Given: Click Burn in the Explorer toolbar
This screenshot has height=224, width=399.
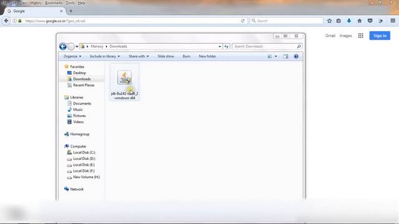Looking at the screenshot, I should pyautogui.click(x=186, y=57).
